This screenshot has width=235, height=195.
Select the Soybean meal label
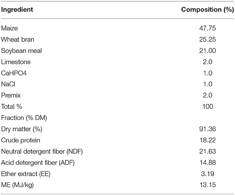coord(22,51)
